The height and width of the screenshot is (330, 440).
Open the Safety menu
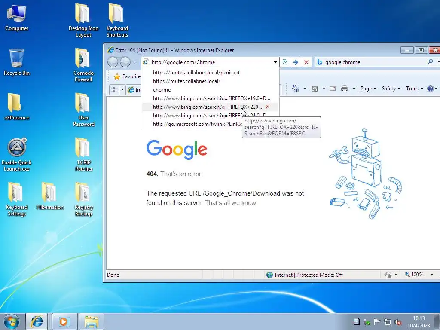(x=391, y=89)
